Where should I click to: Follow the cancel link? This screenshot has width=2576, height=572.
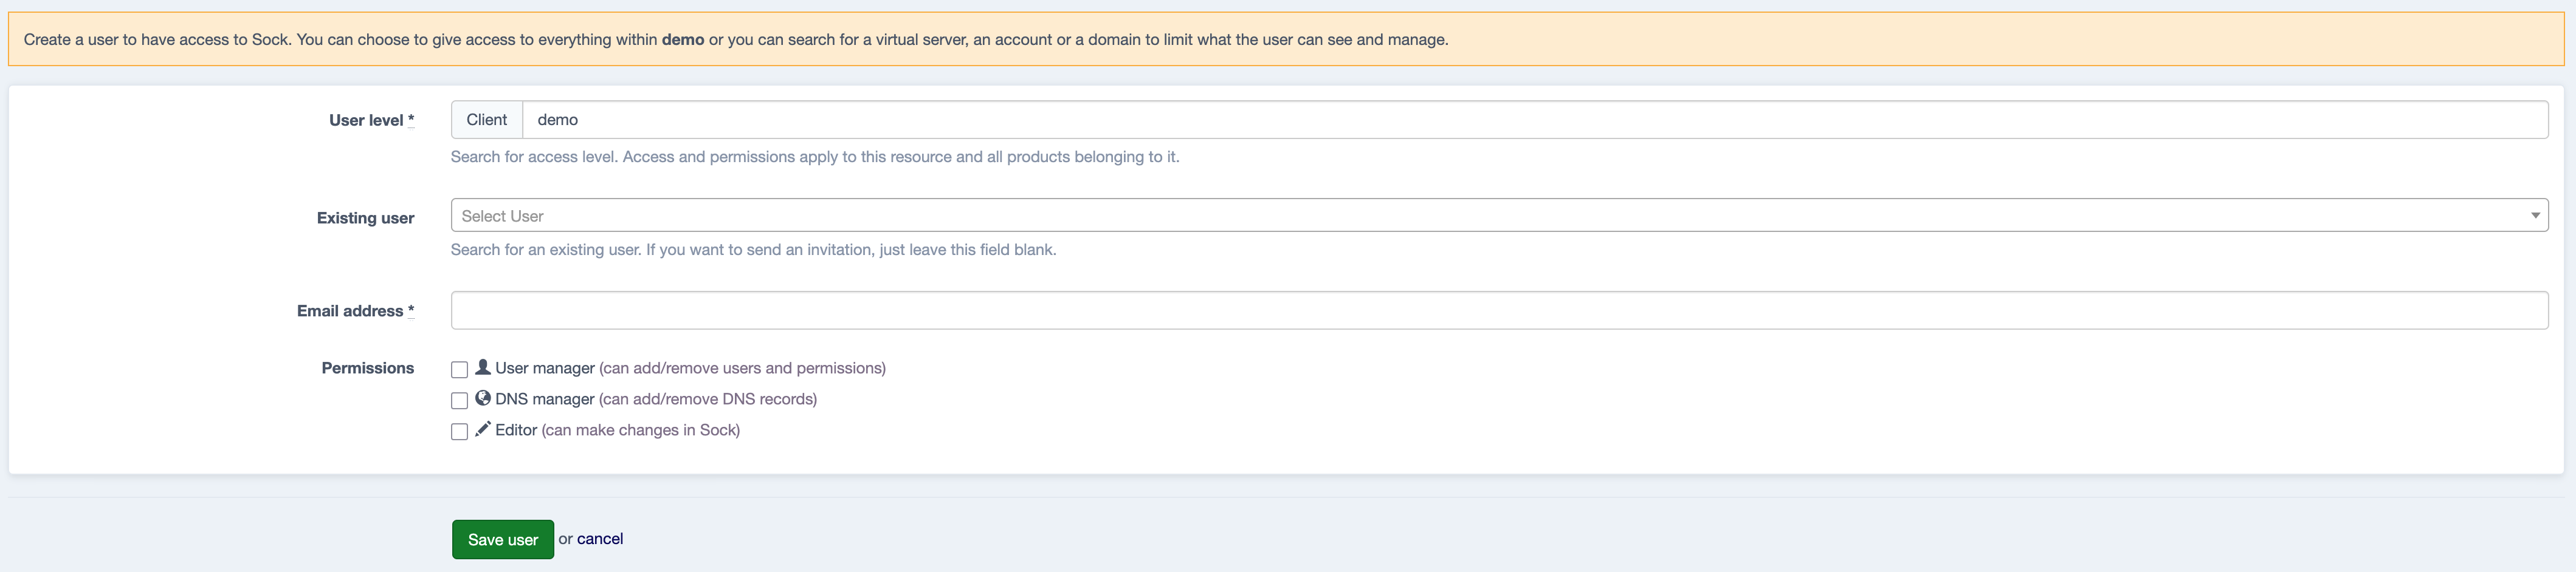[x=599, y=539]
